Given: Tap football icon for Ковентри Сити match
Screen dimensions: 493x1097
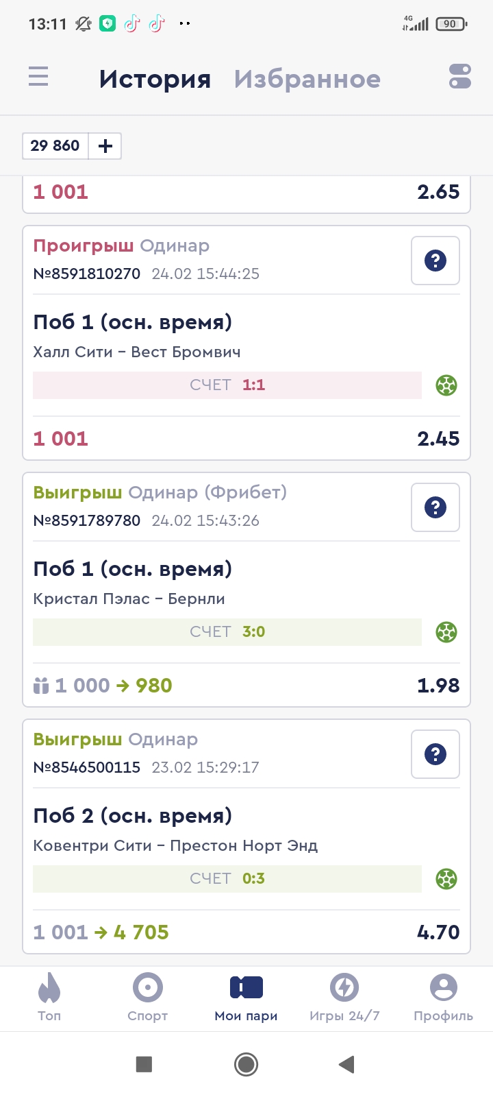Looking at the screenshot, I should pyautogui.click(x=446, y=879).
